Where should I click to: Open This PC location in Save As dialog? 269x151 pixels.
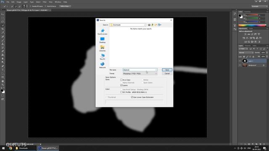click(x=103, y=57)
